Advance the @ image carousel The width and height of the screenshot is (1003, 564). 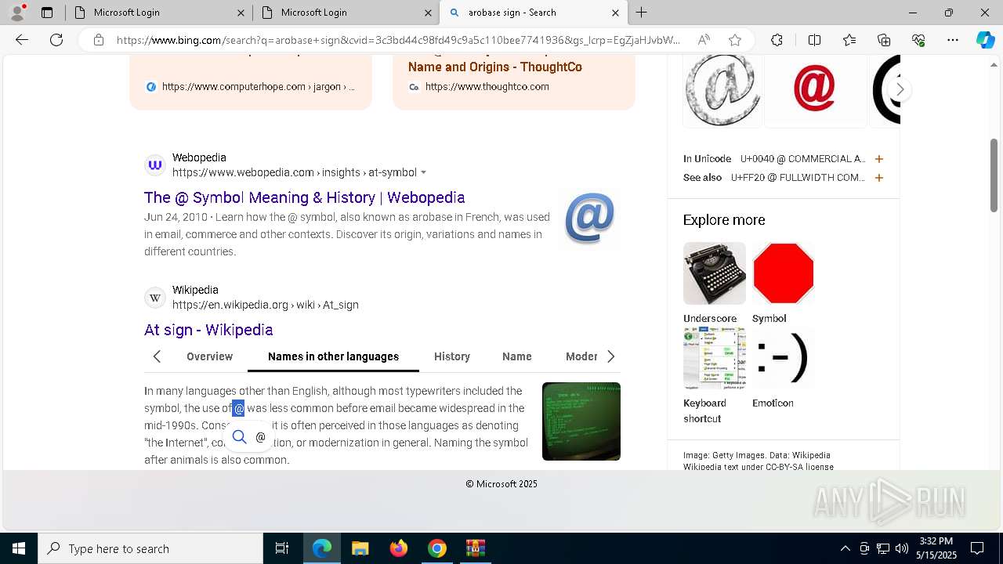[x=900, y=89]
